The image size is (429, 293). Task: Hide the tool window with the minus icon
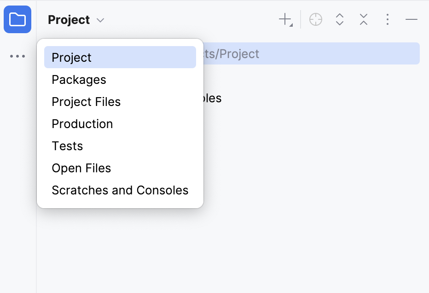pos(411,19)
